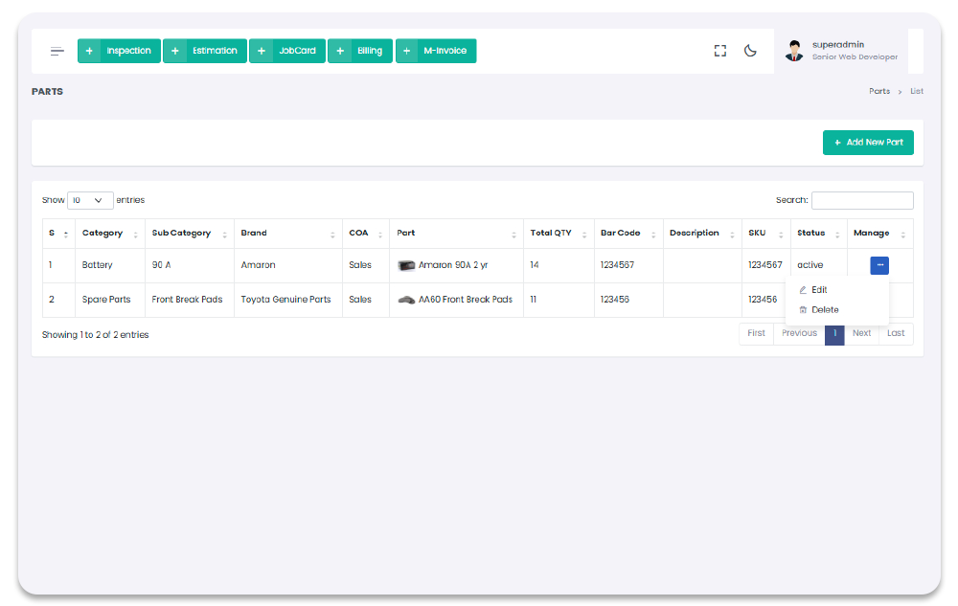The width and height of the screenshot is (958, 606).
Task: Choose Edit from the manage dropdown
Action: coord(818,289)
